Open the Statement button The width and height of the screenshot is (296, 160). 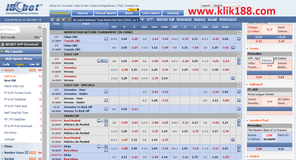184,20
